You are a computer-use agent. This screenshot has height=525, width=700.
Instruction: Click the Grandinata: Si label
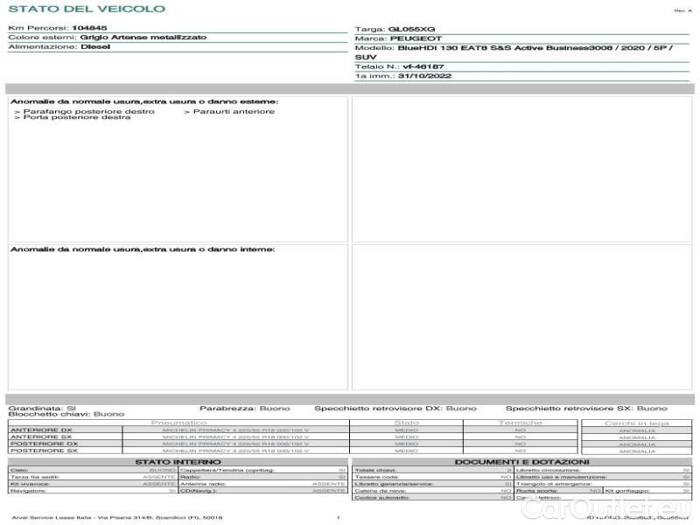tap(42, 408)
